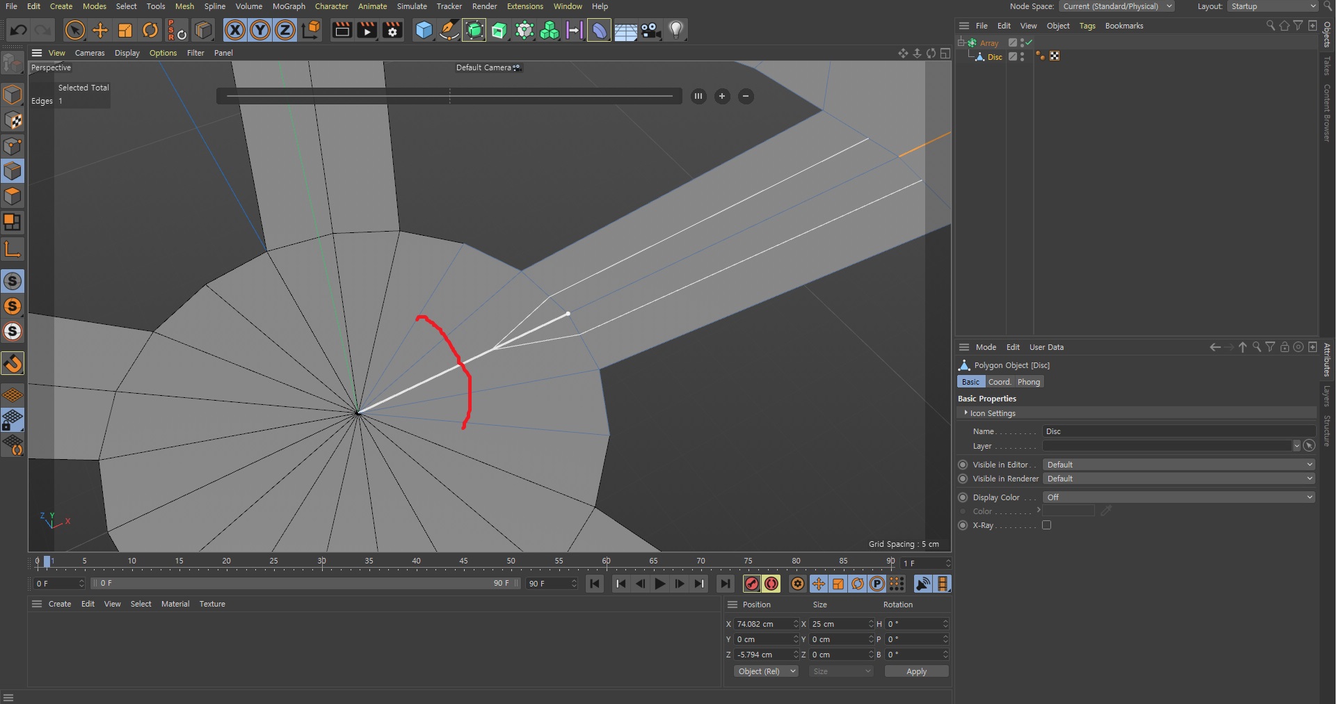Toggle Autokeying button
Viewport: 1337px width, 704px height.
click(x=771, y=584)
